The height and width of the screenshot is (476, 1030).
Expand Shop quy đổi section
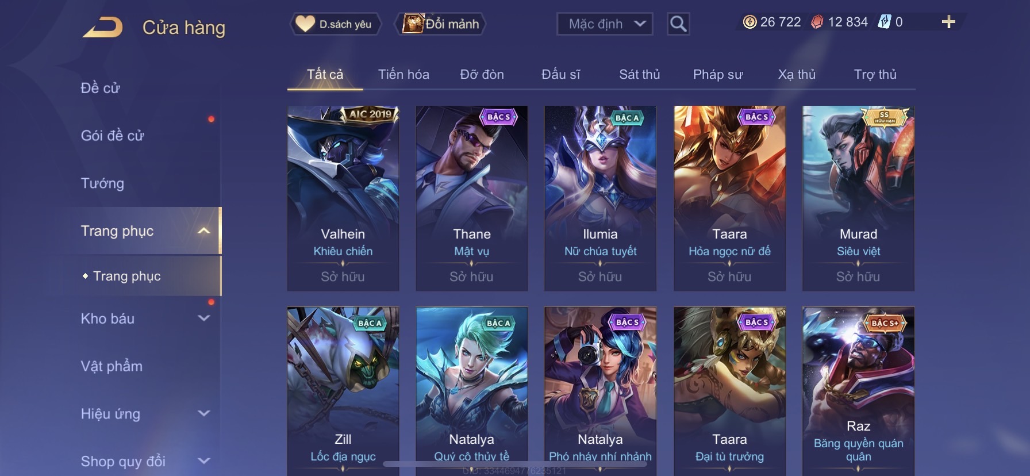[x=203, y=460]
